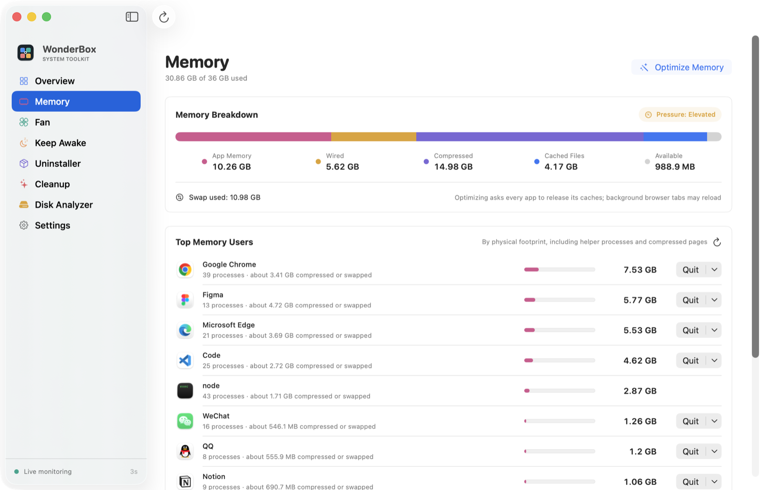Click "30.86 GB of 36 GB used" subtitle
This screenshot has width=761, height=490.
[206, 78]
